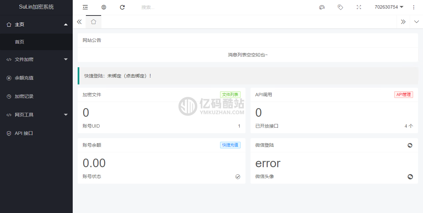The image size is (423, 213).
Task: Click the 账号UID label
Action: 91,126
